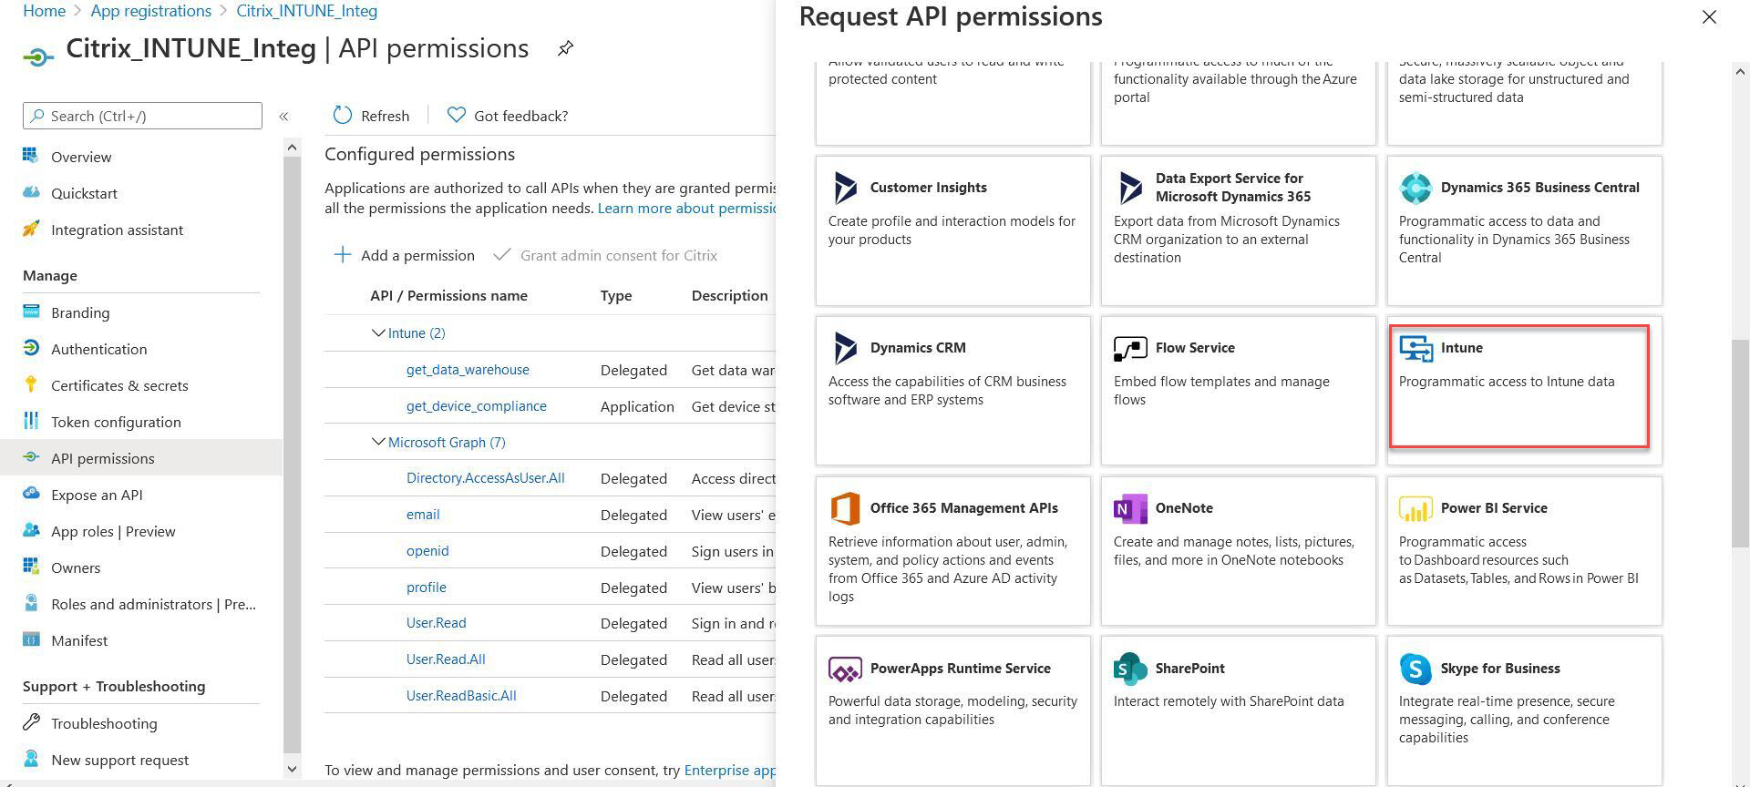
Task: Open Learn more about permissions link
Action: [685, 209]
